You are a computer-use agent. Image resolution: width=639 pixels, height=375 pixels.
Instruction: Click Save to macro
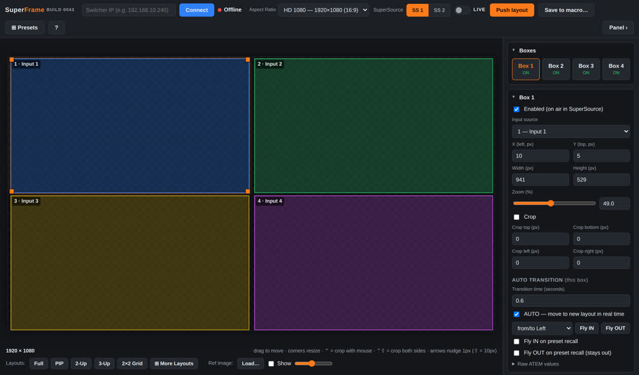[566, 10]
